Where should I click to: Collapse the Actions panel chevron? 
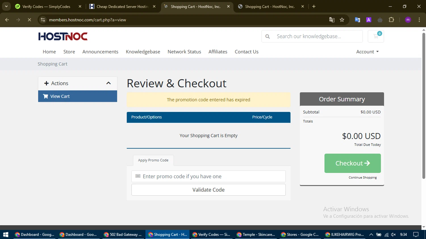[108, 83]
